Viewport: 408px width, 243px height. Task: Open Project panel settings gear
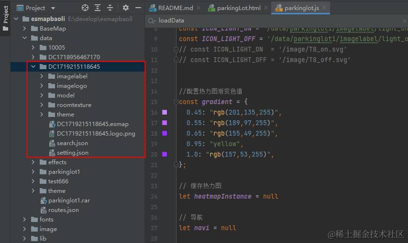coord(126,8)
